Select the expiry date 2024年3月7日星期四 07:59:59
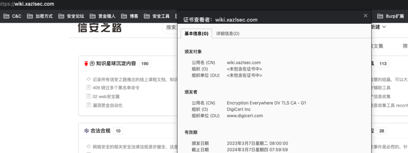 click(x=257, y=150)
